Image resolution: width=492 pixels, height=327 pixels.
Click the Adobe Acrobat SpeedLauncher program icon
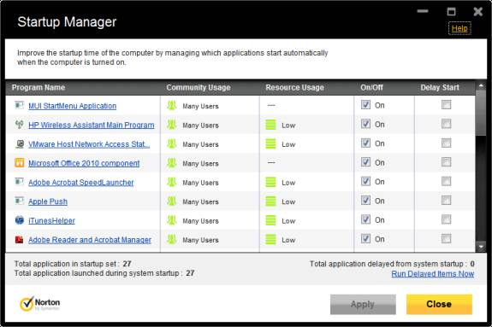pyautogui.click(x=19, y=182)
